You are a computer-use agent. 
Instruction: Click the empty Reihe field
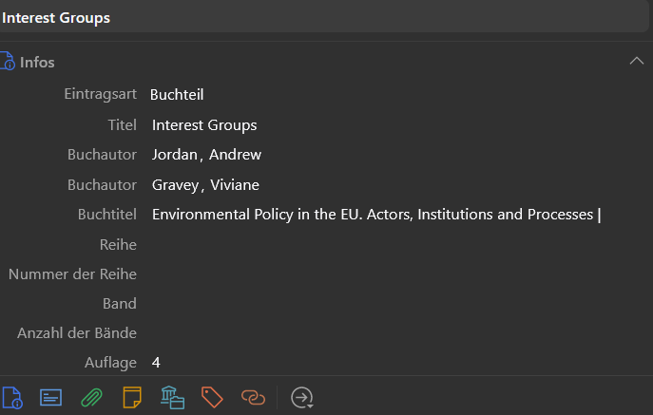point(380,244)
